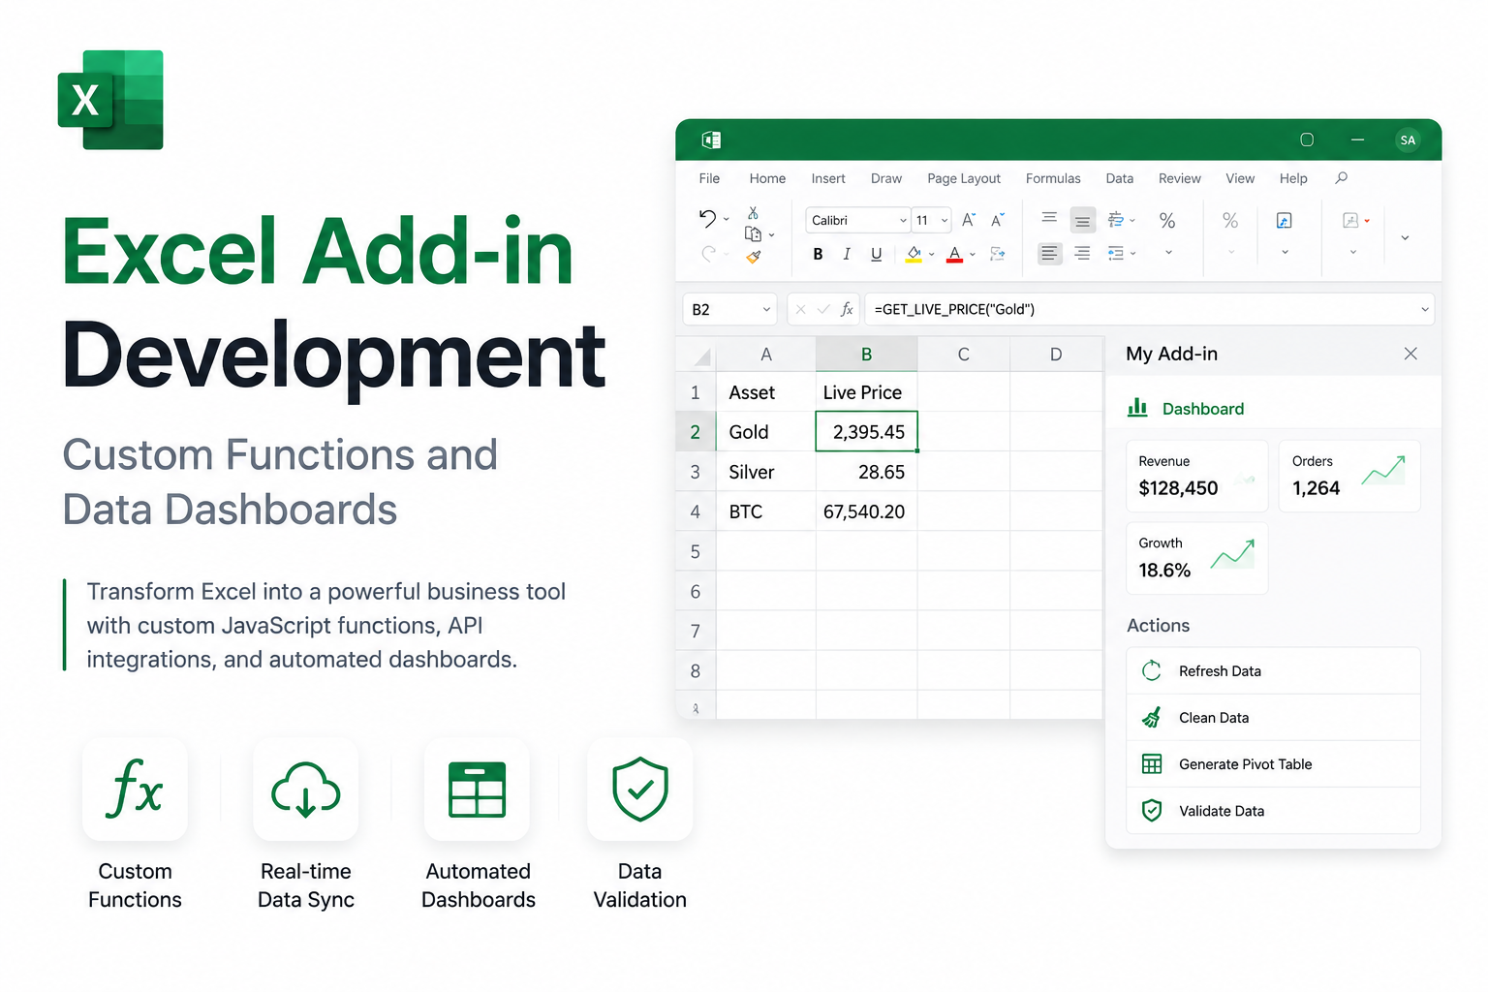Click cell with value 67,540.20

[866, 511]
